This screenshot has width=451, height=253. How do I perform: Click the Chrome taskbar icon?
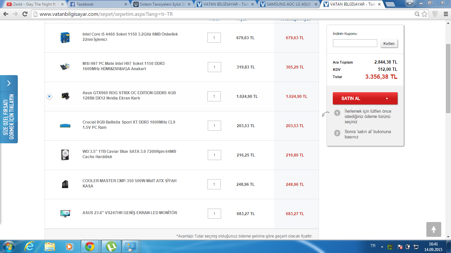click(89, 246)
